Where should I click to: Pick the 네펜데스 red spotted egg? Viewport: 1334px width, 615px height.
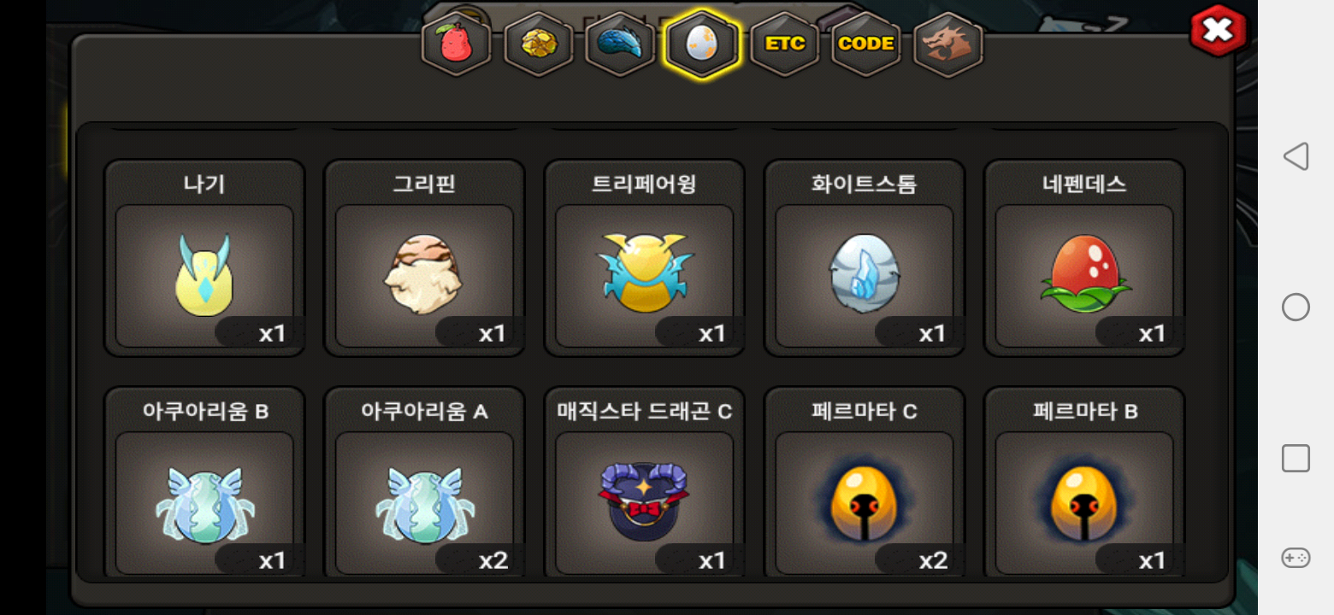pos(1084,258)
